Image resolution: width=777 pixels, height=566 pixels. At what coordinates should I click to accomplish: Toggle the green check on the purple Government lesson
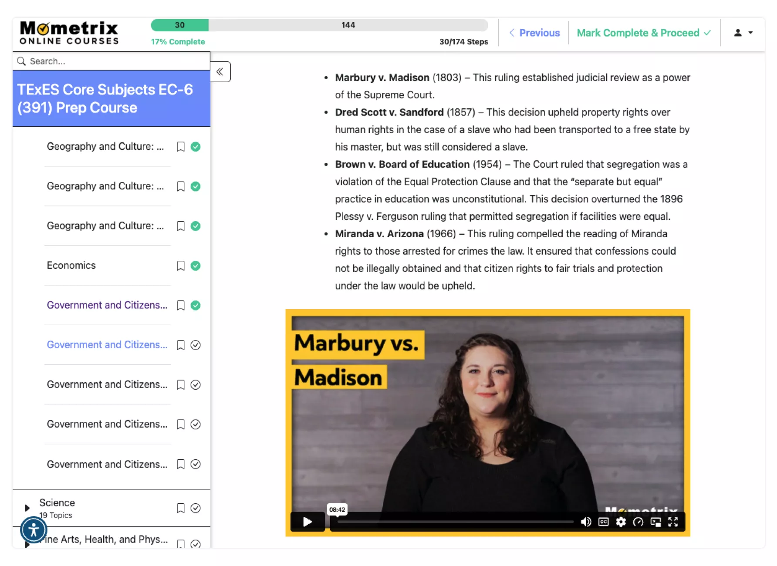196,305
